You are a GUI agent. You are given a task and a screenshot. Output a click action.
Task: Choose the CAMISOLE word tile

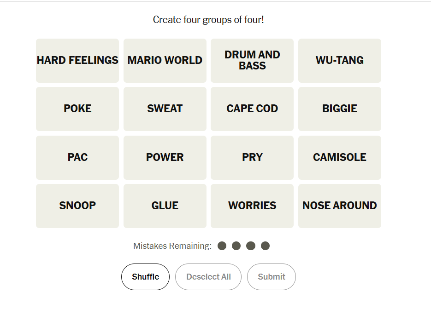click(x=340, y=158)
